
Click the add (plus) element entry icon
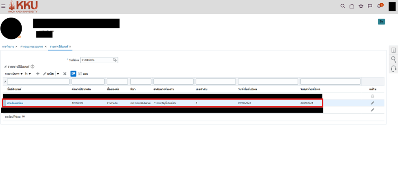(38, 74)
